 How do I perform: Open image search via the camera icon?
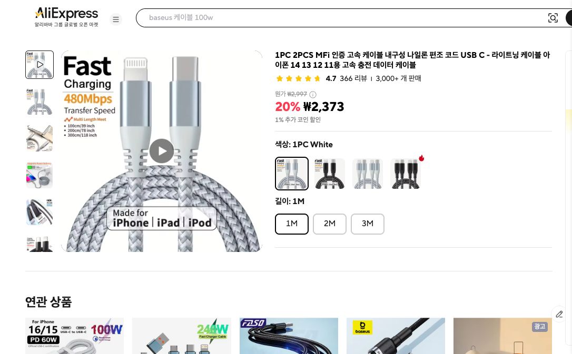coord(553,17)
